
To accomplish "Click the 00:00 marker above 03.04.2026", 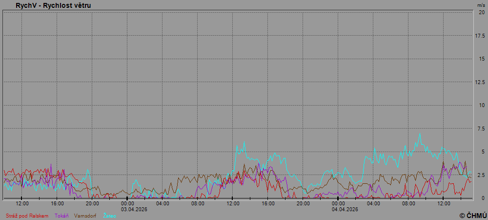I will tap(127, 203).
